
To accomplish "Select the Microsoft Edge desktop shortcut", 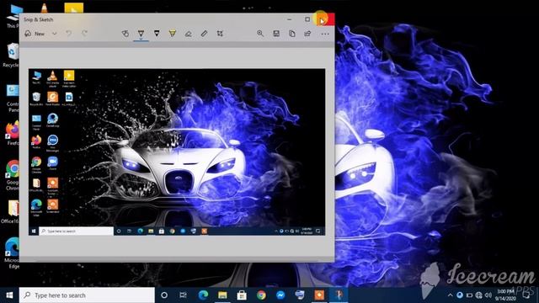I will click(12, 252).
